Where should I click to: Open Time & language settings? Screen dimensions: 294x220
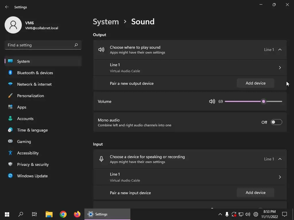(43, 130)
